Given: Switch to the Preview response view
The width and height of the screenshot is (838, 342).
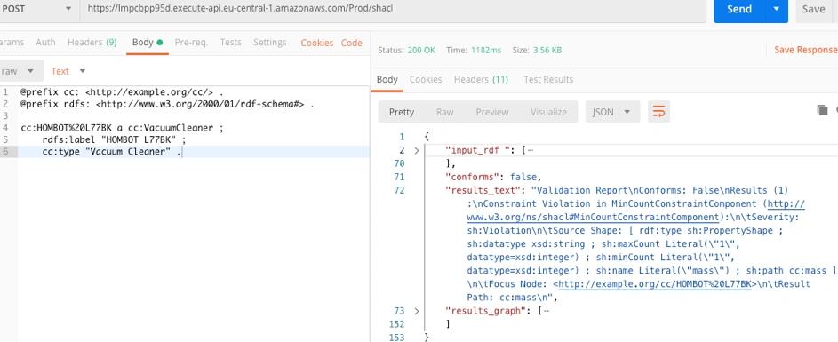Looking at the screenshot, I should pyautogui.click(x=491, y=112).
